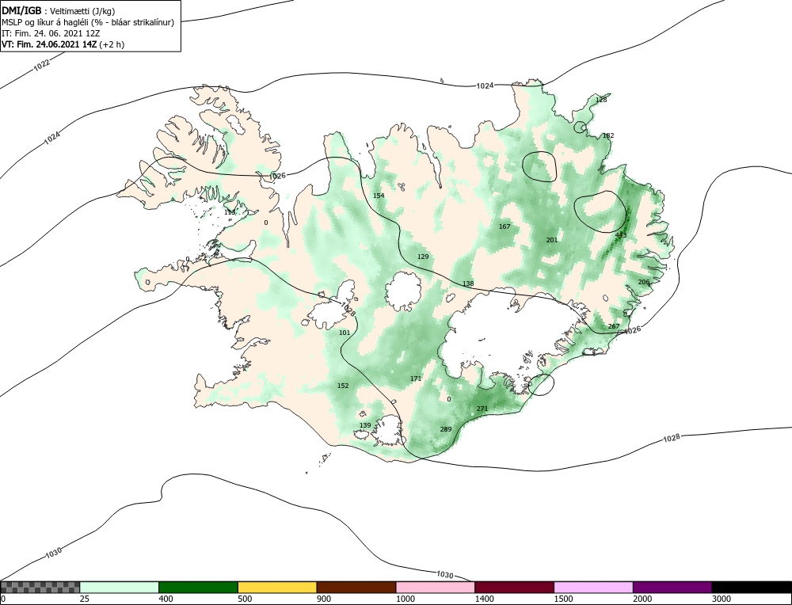Select the brown 900–1000 legend swatch

click(356, 588)
